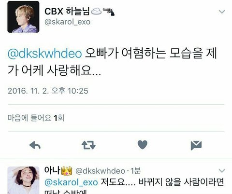Open 아나's profile avatar in the reply
Image resolution: width=232 pixels, height=194 pixels.
tap(23, 180)
